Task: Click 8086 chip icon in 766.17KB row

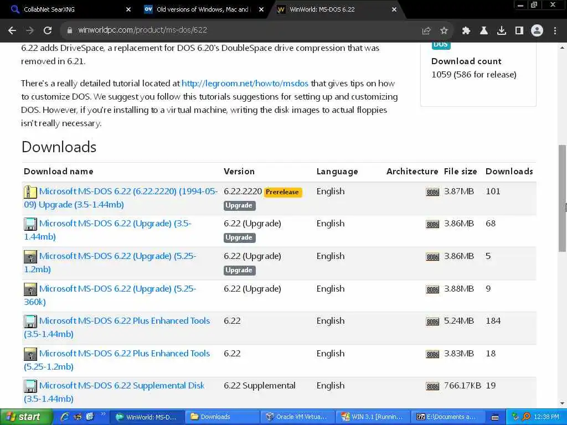Action: pos(432,386)
